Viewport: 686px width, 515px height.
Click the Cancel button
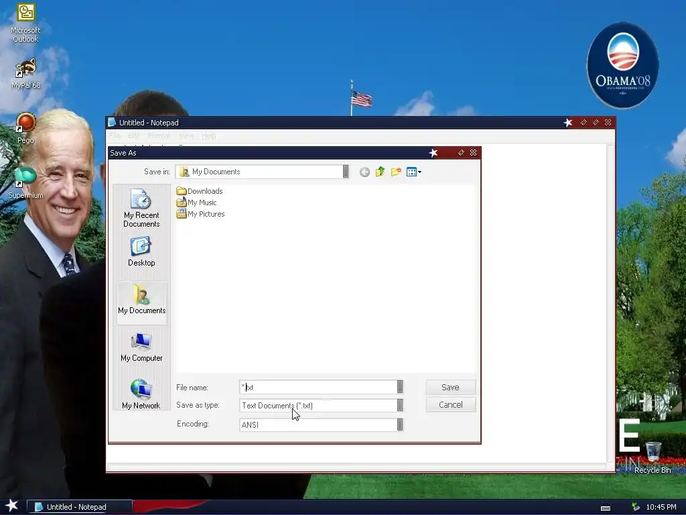coord(450,404)
